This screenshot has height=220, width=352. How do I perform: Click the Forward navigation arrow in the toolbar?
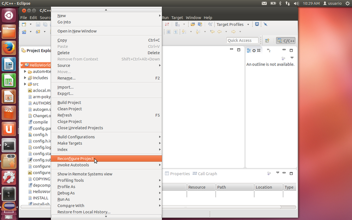pyautogui.click(x=234, y=32)
